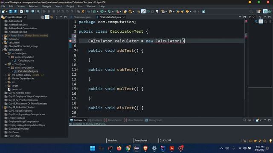
Task: Select CalculatorTest.java in Project Explorer
Action: pyautogui.click(x=28, y=71)
